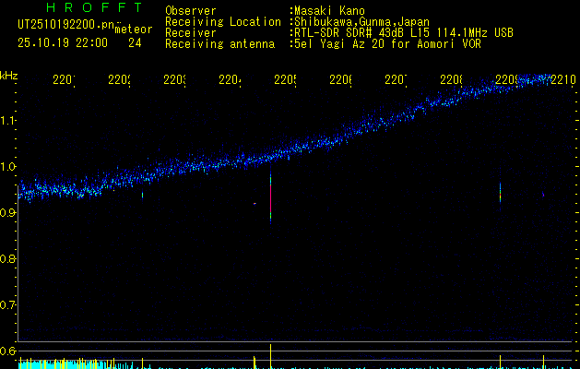The height and width of the screenshot is (369, 580).
Task: Click the kHz axis unit label
Action: (x=9, y=75)
